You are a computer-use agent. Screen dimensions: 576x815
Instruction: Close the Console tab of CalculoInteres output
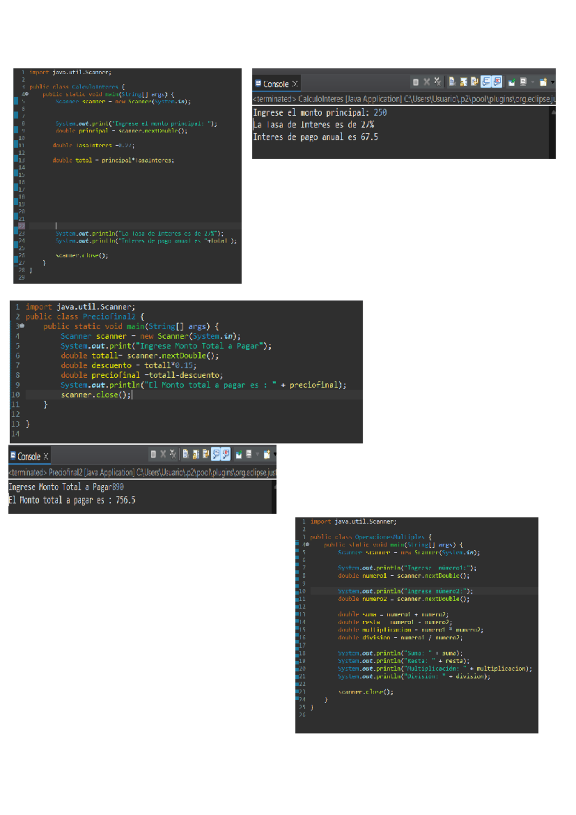295,84
